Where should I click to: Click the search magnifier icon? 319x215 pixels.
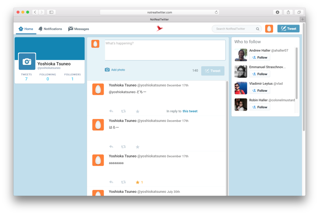pos(258,29)
